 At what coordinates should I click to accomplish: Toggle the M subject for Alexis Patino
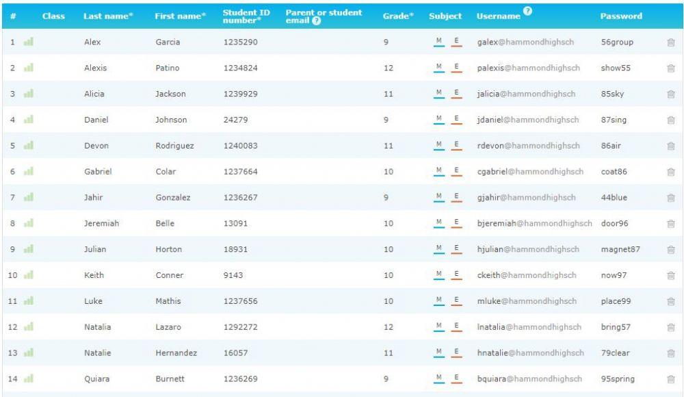[438, 68]
